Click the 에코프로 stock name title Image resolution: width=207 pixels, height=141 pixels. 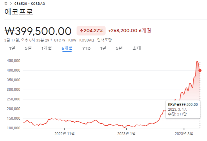[19, 11]
